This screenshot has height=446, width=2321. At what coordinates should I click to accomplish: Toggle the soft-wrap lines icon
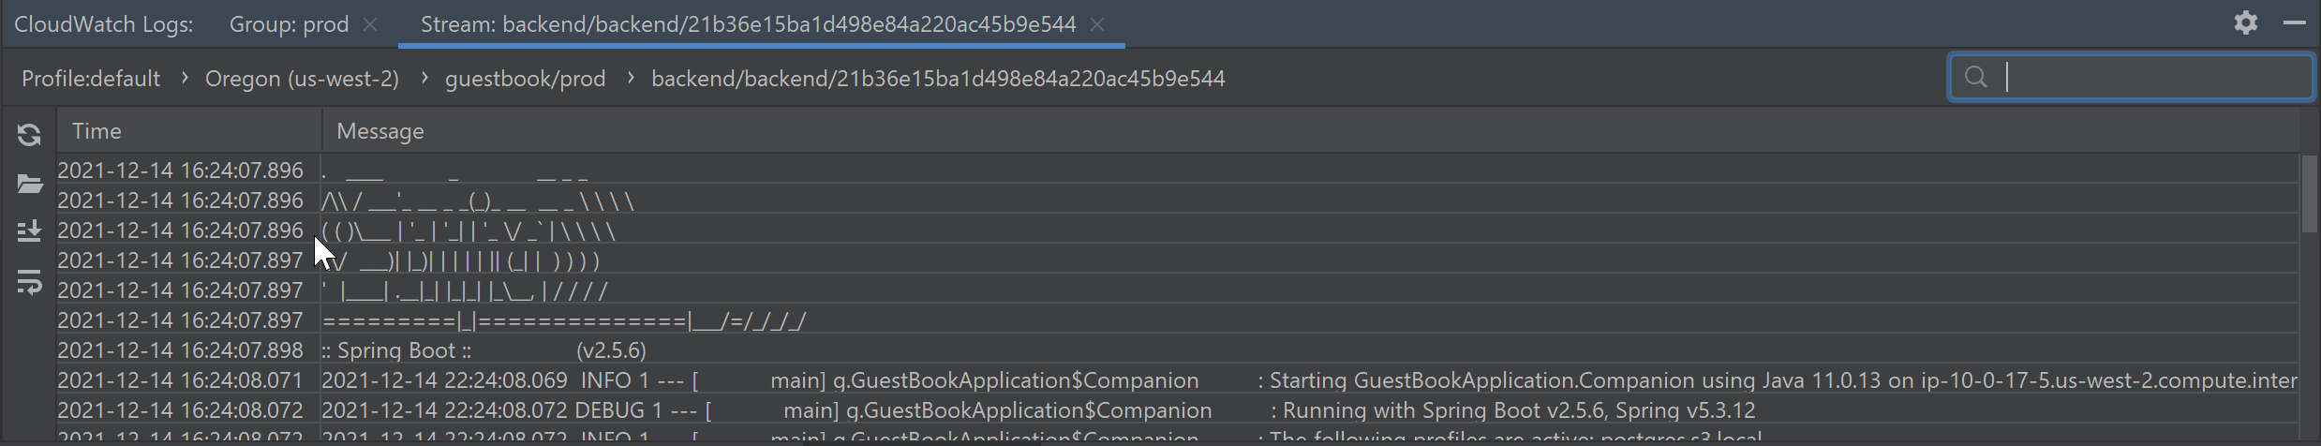pos(29,281)
